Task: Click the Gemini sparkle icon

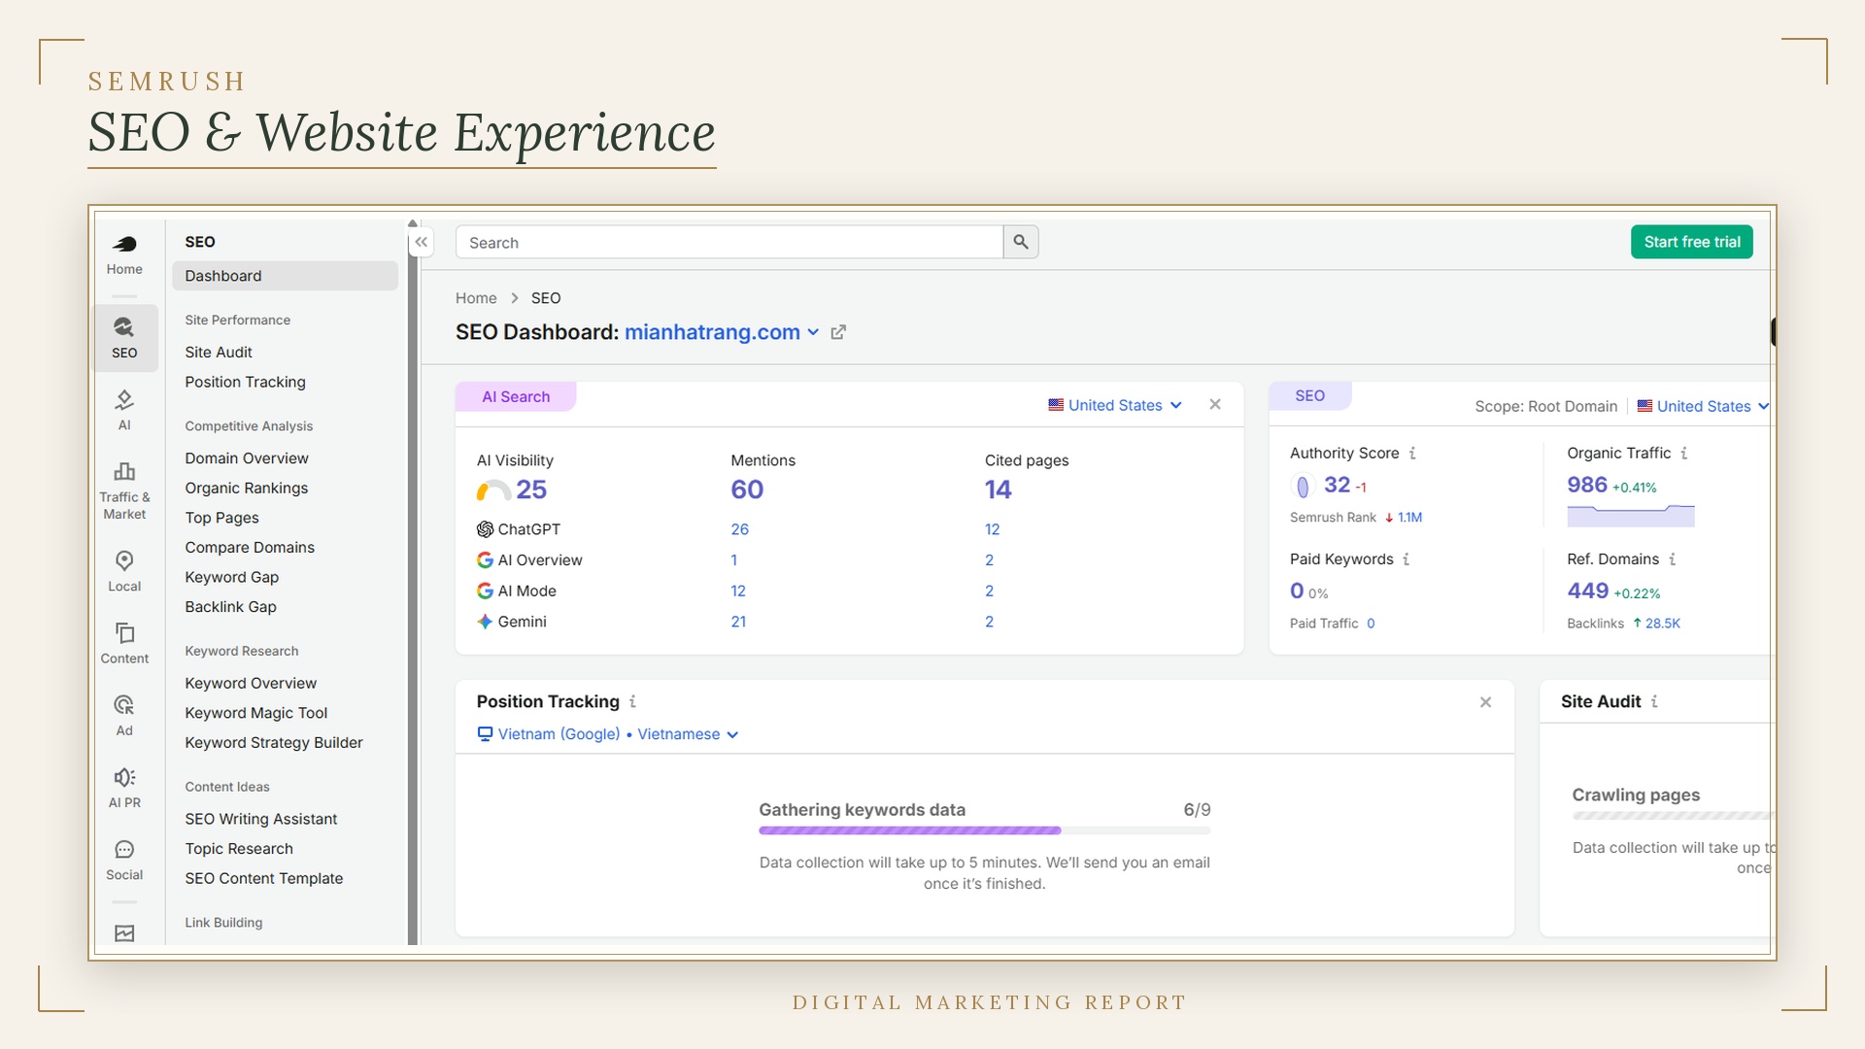Action: (485, 622)
